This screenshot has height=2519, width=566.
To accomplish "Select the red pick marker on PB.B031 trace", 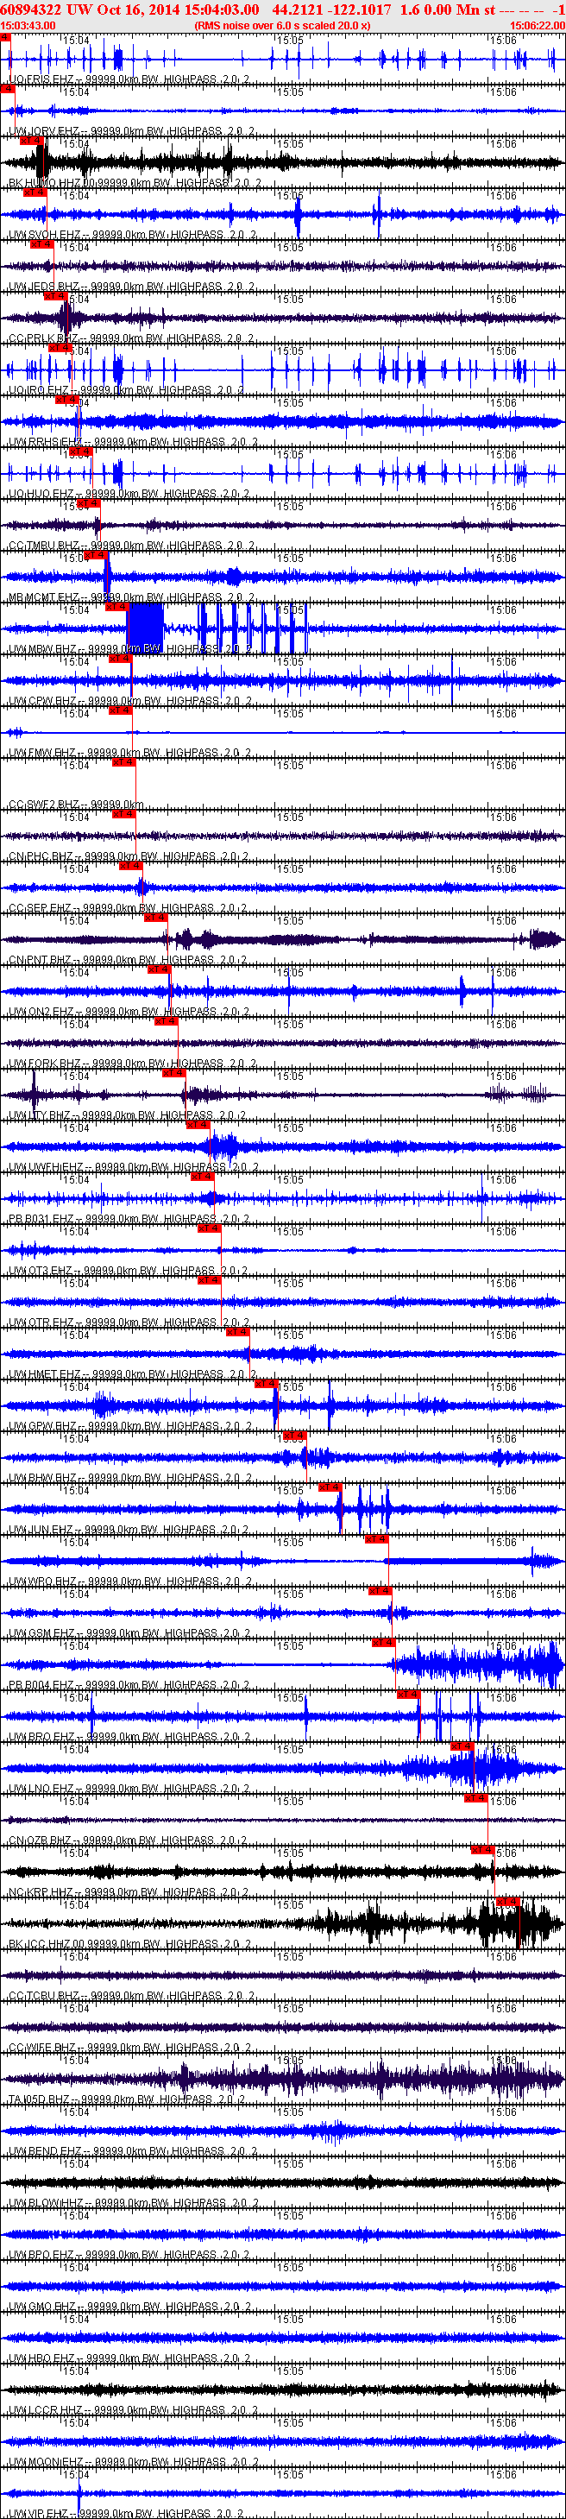I will click(x=204, y=1177).
